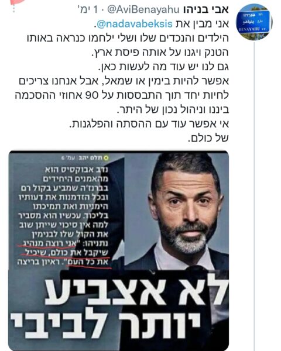Click the yellow circle logo on the magazine cover
The image size is (281, 351).
[106, 158]
